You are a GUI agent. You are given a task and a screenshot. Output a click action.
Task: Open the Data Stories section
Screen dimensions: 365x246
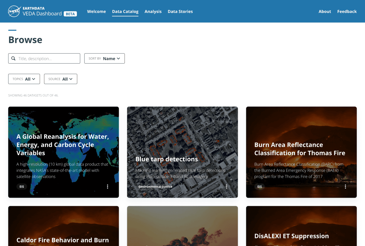coord(180,12)
